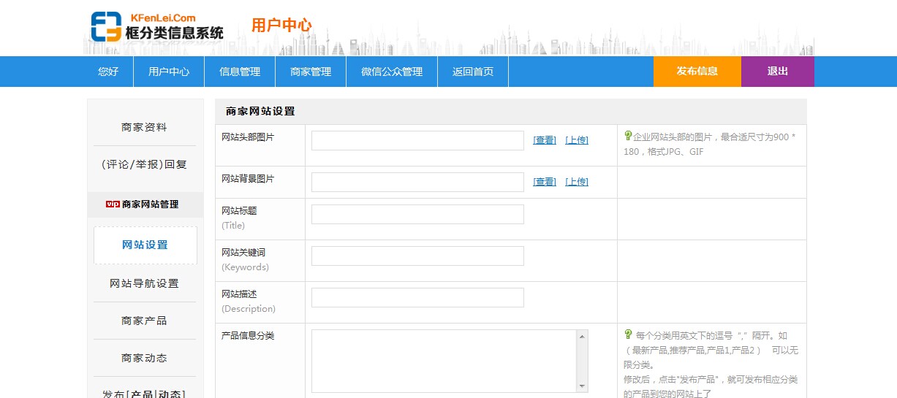Select 商家产品 from the sidebar
Image resolution: width=897 pixels, height=398 pixels.
(144, 321)
